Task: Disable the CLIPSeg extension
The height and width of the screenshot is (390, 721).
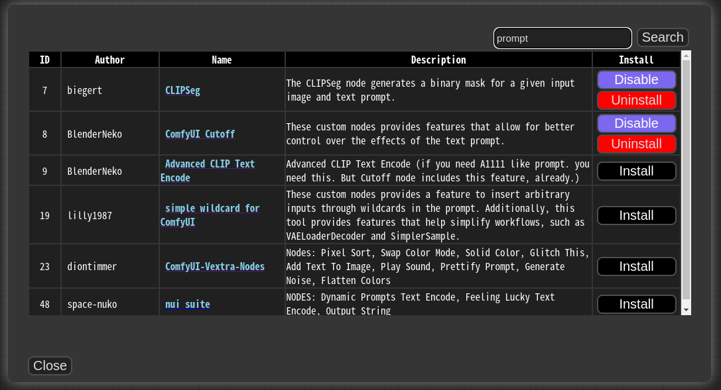Action: tap(635, 79)
